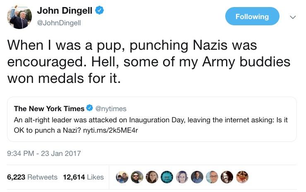View the 12,614 Likes list
The height and width of the screenshot is (192, 306).
(x=83, y=177)
